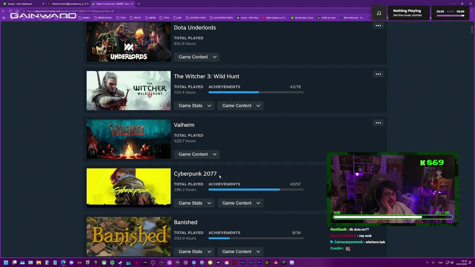Click the music note media icon

tap(379, 13)
